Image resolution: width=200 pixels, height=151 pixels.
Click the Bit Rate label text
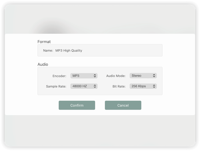pos(119,86)
